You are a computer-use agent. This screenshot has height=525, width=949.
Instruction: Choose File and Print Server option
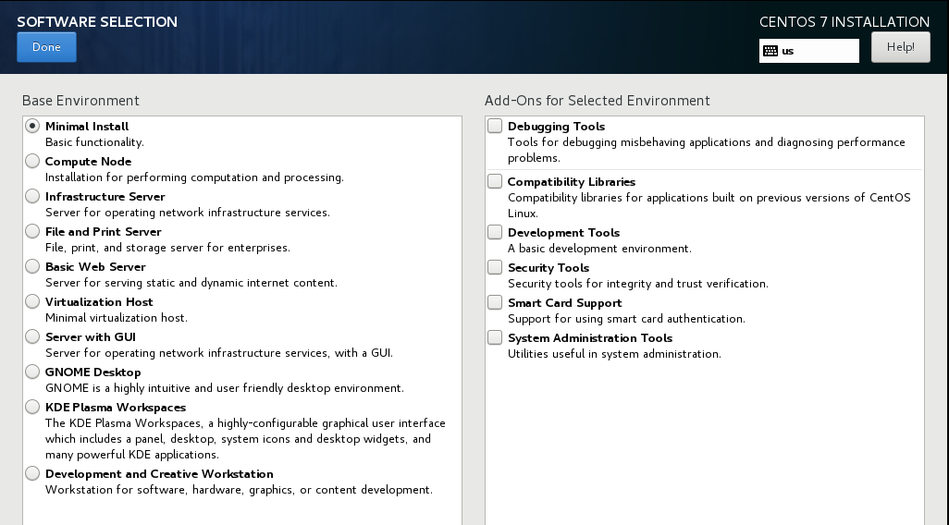pyautogui.click(x=32, y=231)
